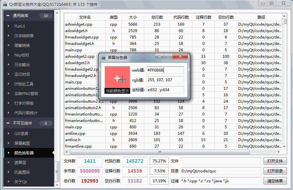Screen dimensions: 293x190
Task: Open 代码行数统计 page
Action: pos(26,113)
